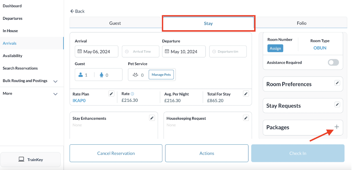This screenshot has width=352, height=170.
Task: Click the Manage Pets button
Action: (161, 75)
